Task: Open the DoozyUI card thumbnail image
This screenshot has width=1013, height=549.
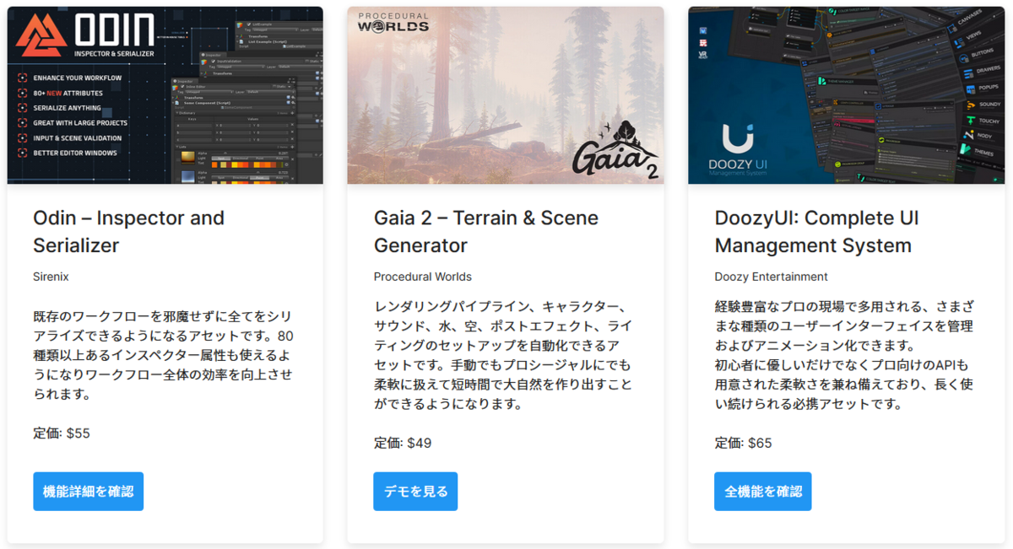Action: tap(847, 95)
